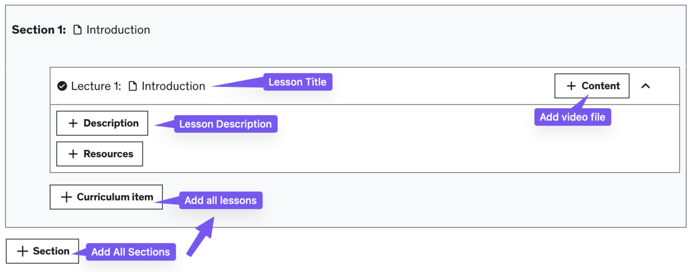Click the document icon in the Lecture 1 row
The width and height of the screenshot is (695, 272).
(133, 86)
